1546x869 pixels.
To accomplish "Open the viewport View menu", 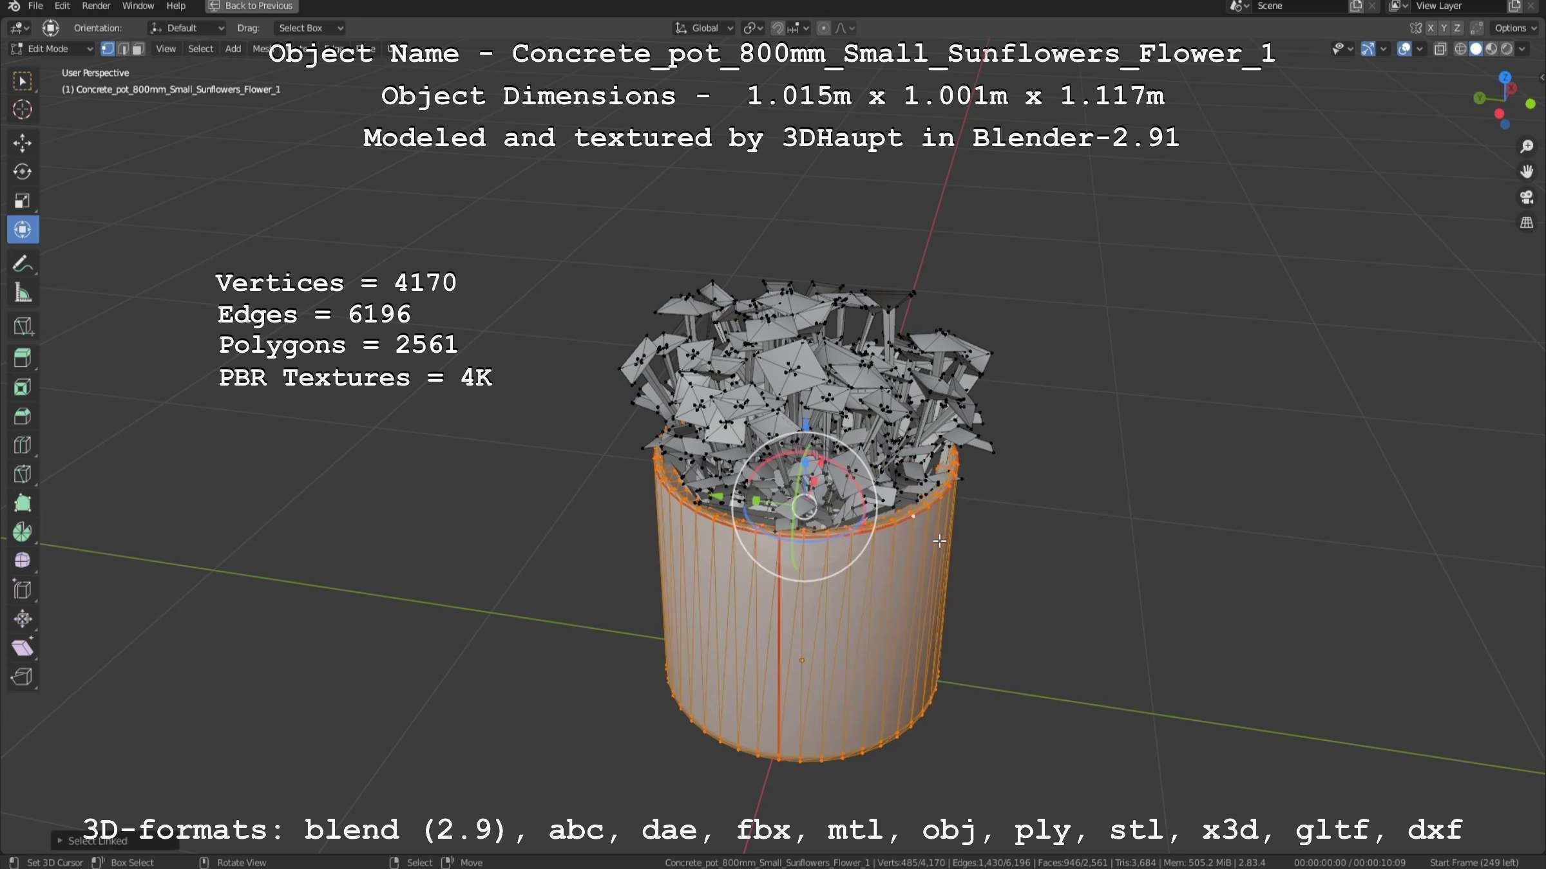I will click(166, 49).
